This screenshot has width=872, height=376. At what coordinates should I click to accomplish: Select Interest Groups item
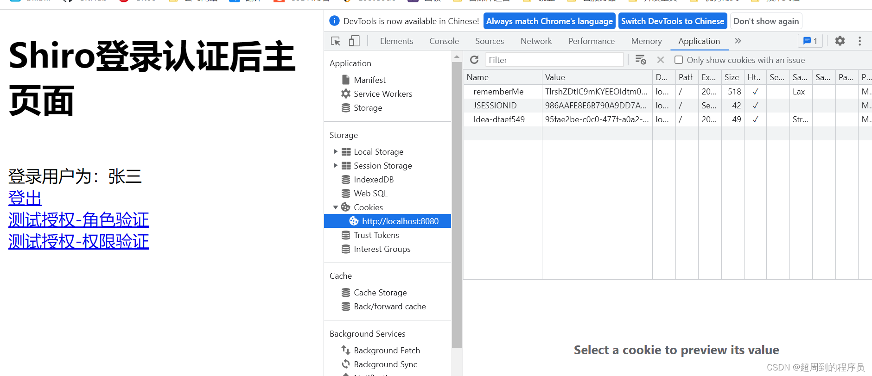(382, 249)
